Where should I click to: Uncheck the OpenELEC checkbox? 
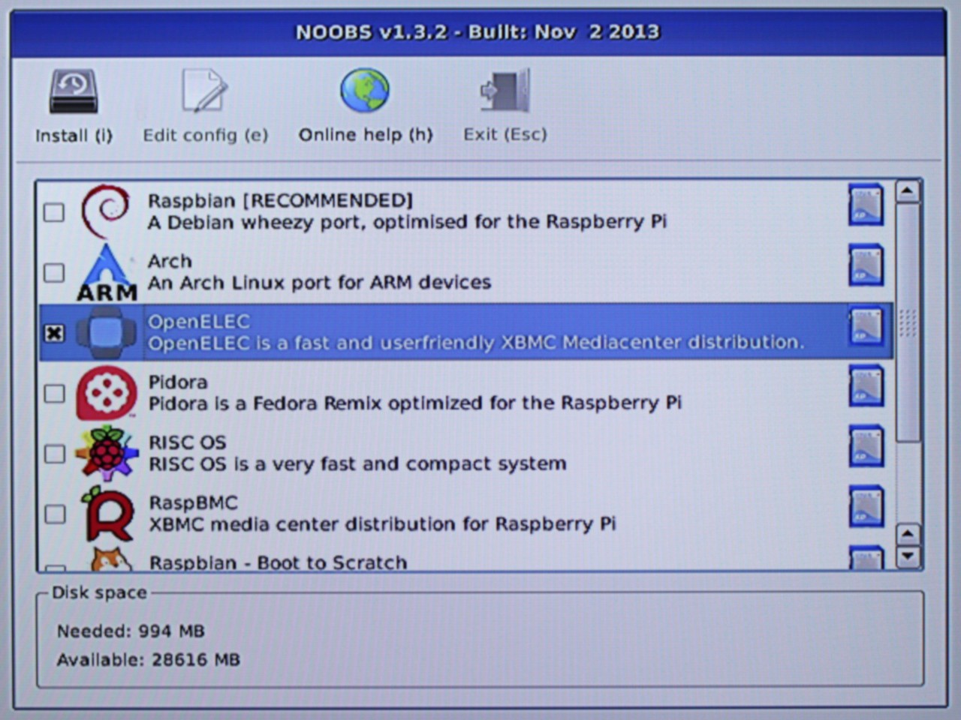(54, 333)
